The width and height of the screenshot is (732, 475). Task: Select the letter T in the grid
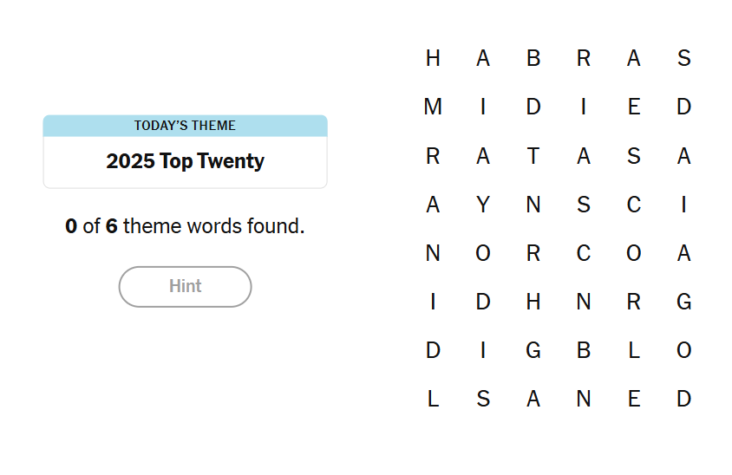pyautogui.click(x=533, y=156)
